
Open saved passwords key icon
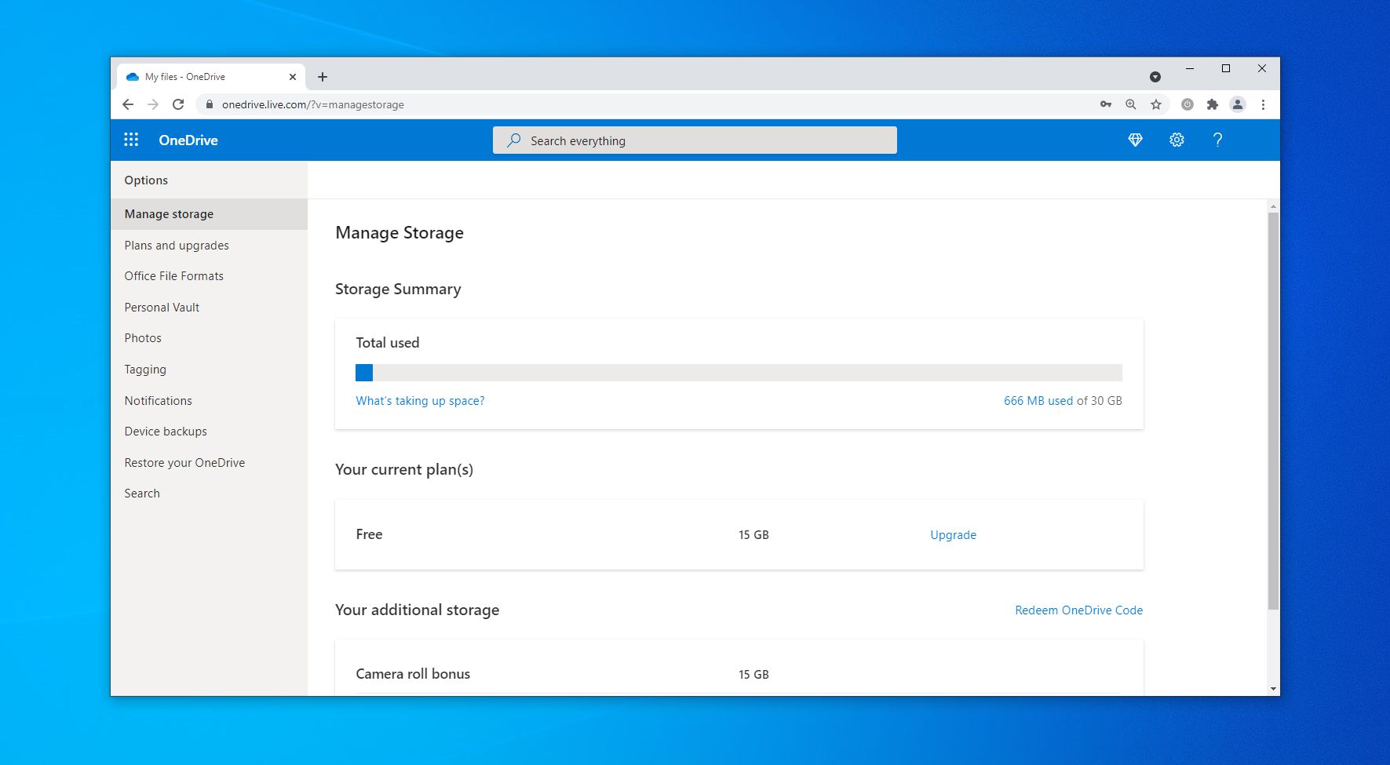pyautogui.click(x=1105, y=104)
